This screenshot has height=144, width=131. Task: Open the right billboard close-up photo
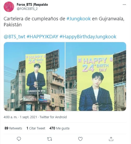96,77
